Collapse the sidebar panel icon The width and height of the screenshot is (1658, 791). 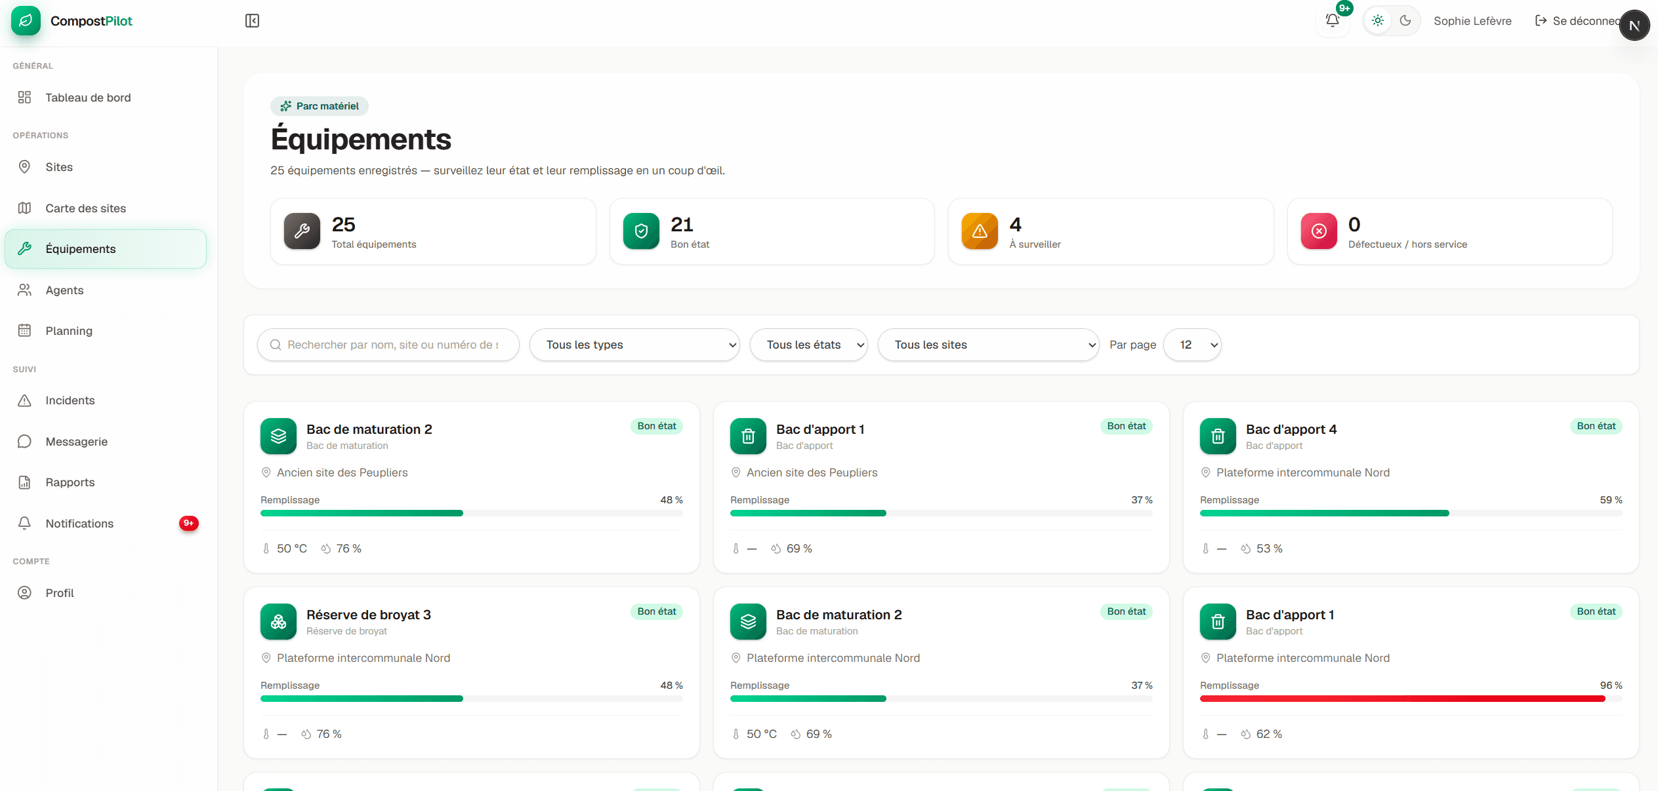(252, 21)
